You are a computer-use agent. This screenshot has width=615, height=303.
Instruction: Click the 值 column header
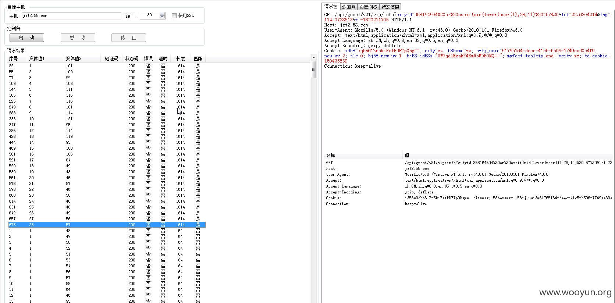tap(508, 155)
